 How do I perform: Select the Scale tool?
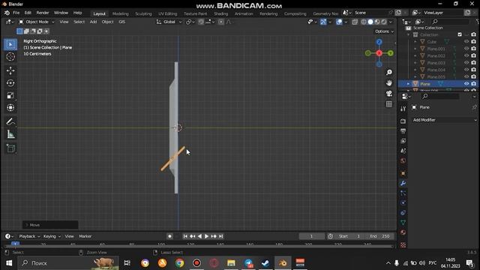click(10, 95)
